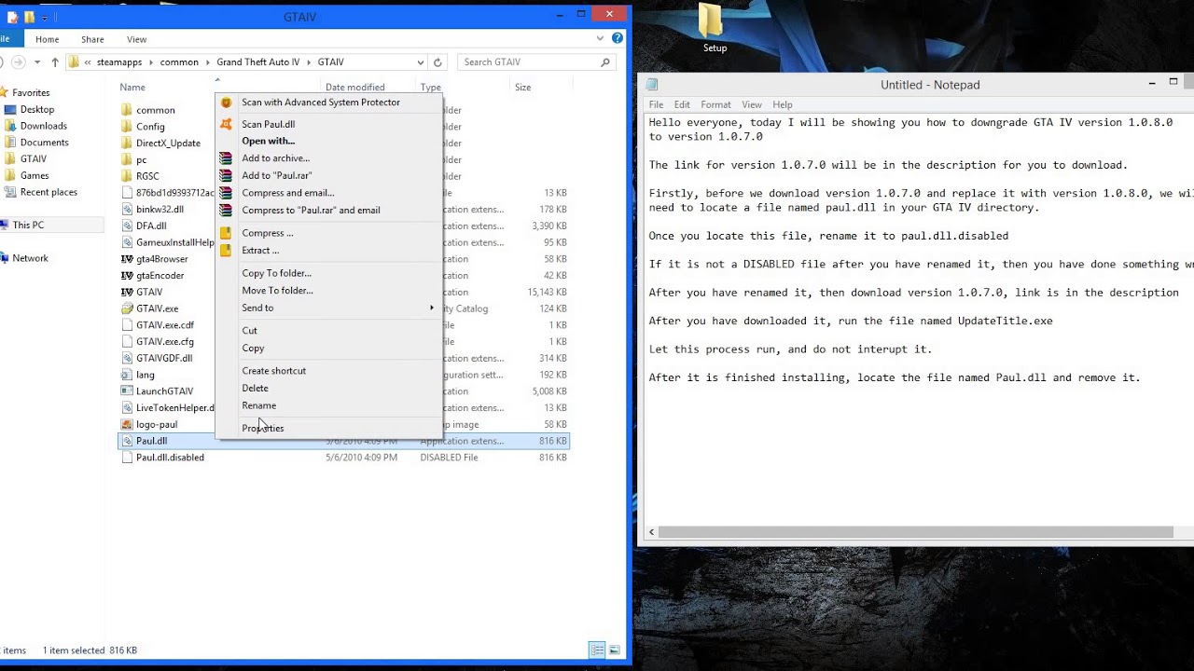This screenshot has width=1194, height=671.
Task: Click Compress and email... entry
Action: pyautogui.click(x=287, y=193)
